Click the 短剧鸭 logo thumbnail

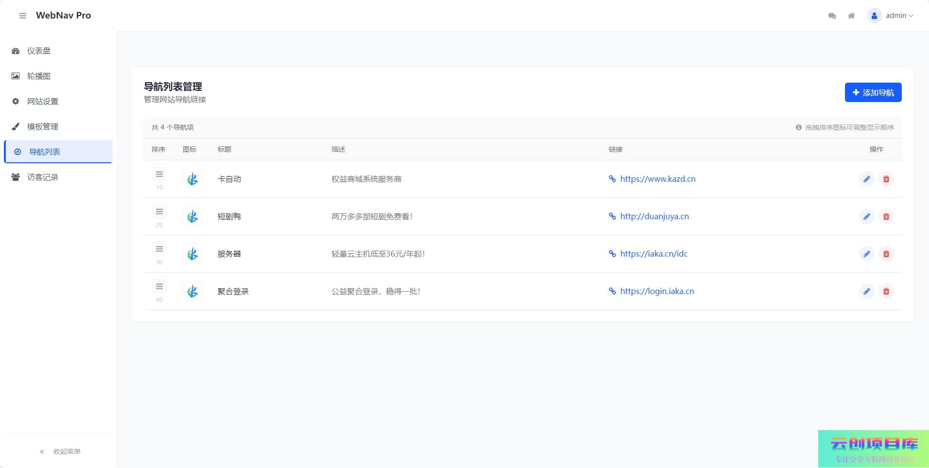click(x=192, y=216)
